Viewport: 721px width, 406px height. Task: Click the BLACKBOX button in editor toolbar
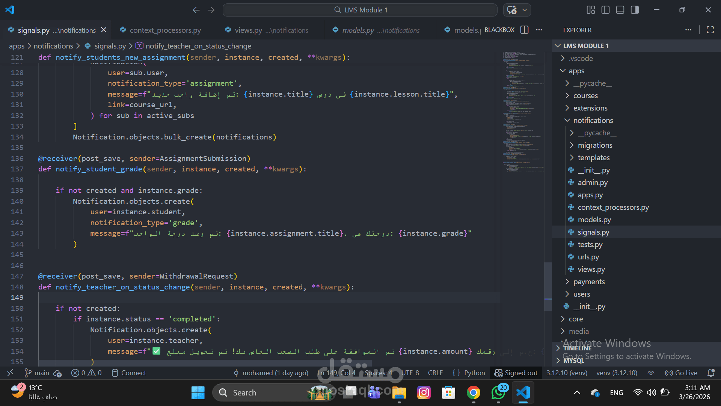[x=499, y=30]
